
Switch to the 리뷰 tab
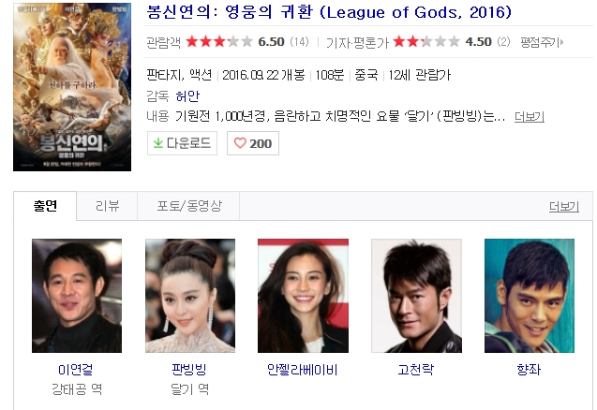107,206
